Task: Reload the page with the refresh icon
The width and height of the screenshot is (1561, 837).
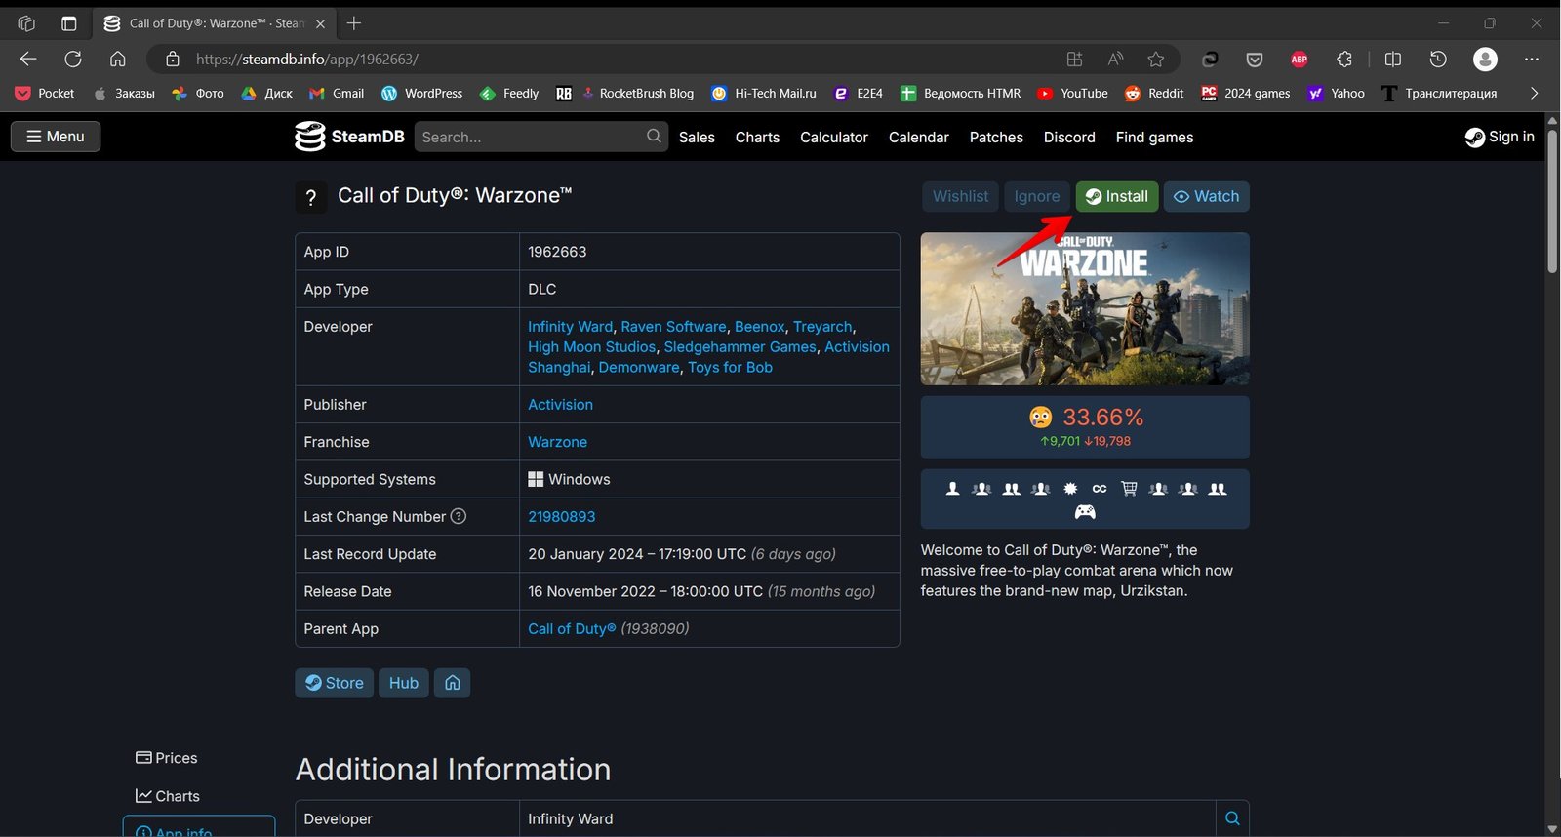Action: pyautogui.click(x=73, y=60)
